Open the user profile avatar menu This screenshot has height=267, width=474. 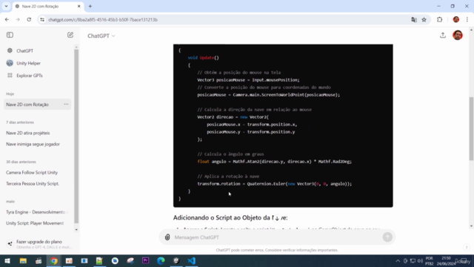tap(458, 35)
